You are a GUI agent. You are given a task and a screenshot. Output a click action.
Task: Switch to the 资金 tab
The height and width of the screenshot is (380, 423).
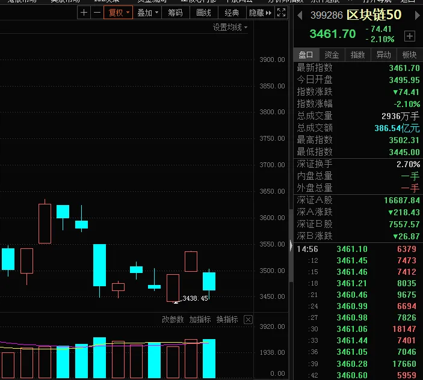[332, 55]
